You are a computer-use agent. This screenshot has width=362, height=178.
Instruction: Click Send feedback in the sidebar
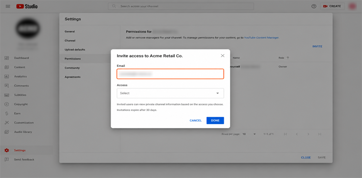(24, 159)
